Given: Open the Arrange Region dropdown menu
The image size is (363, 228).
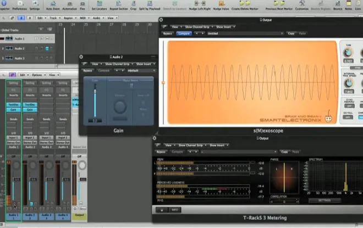Looking at the screenshot, I should 70,18.
